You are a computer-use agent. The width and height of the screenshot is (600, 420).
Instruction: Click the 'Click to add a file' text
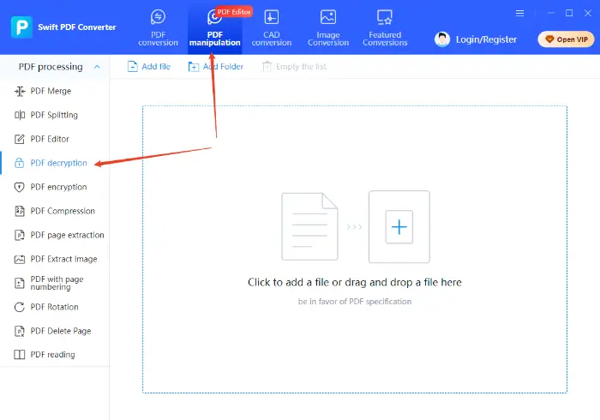coord(355,282)
